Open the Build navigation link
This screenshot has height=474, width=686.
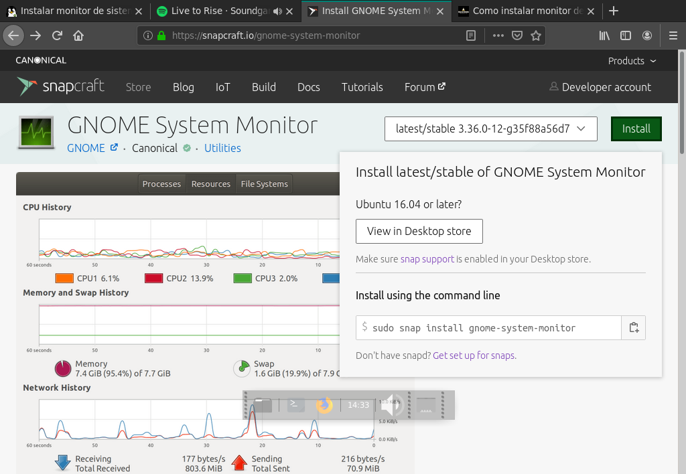[x=264, y=87]
